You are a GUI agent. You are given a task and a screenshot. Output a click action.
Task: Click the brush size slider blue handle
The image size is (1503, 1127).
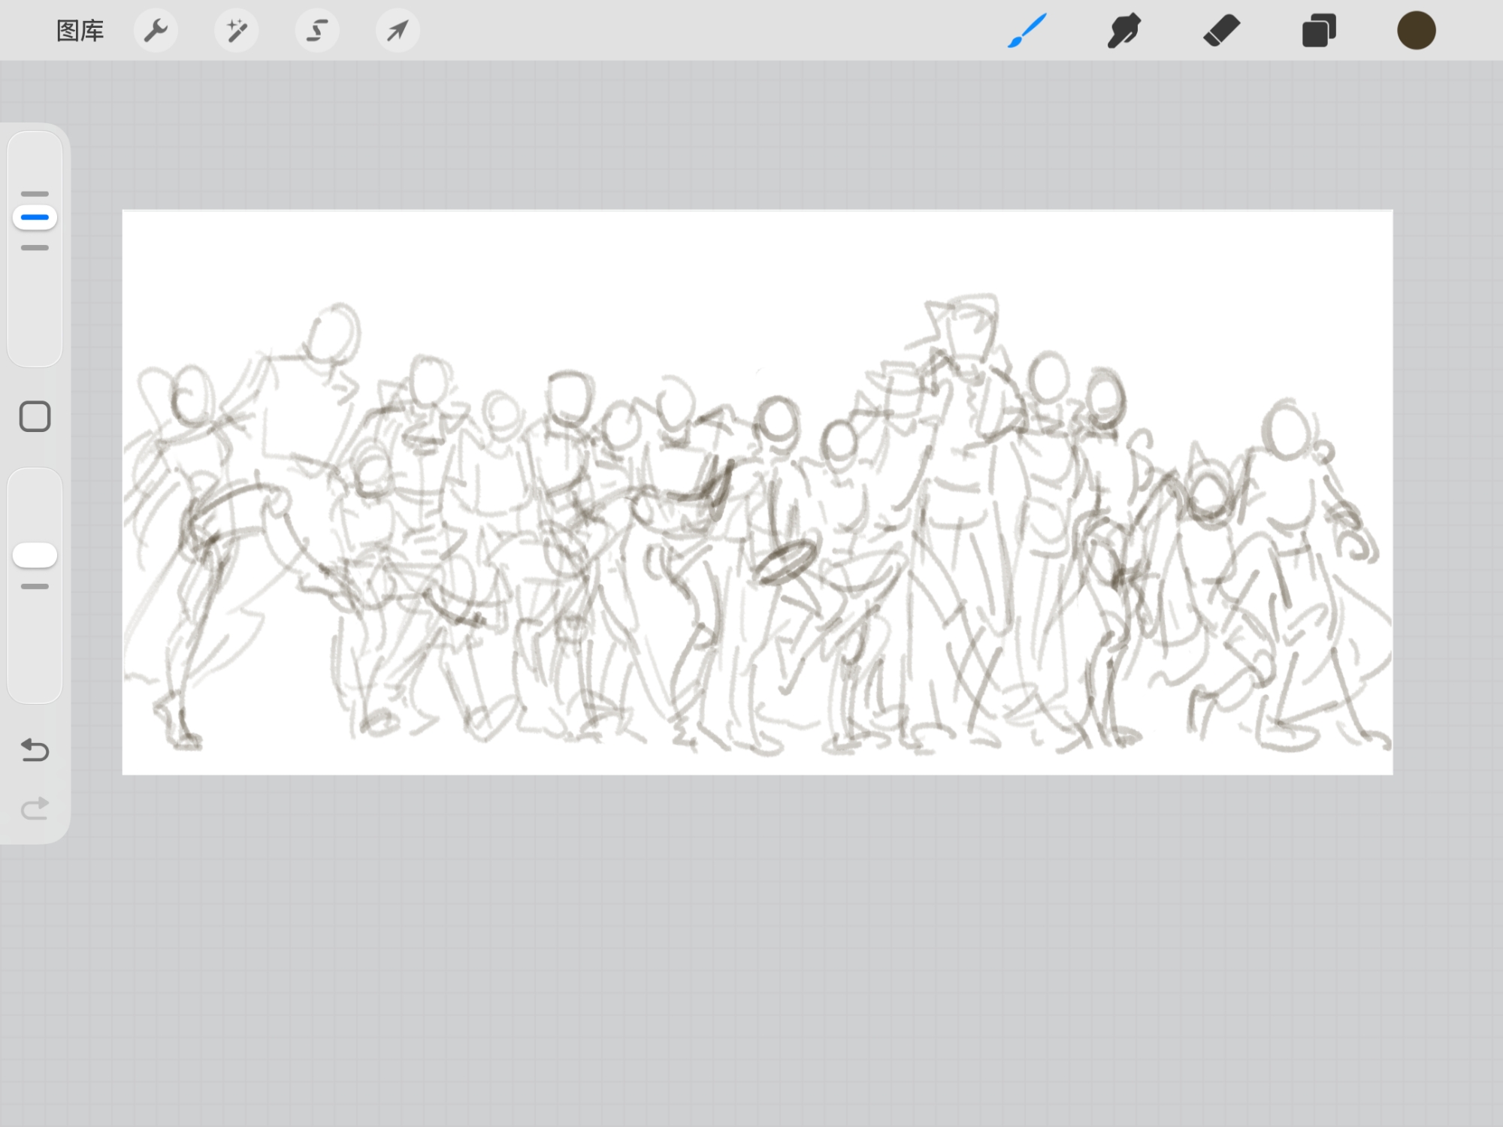(x=35, y=218)
